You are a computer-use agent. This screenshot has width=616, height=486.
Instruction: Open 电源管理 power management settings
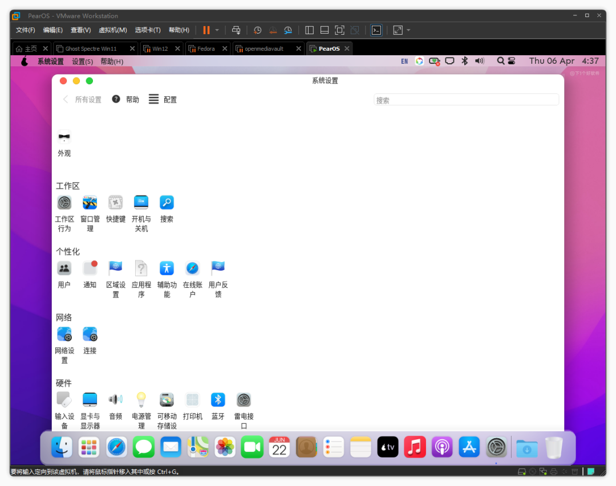[x=141, y=411]
